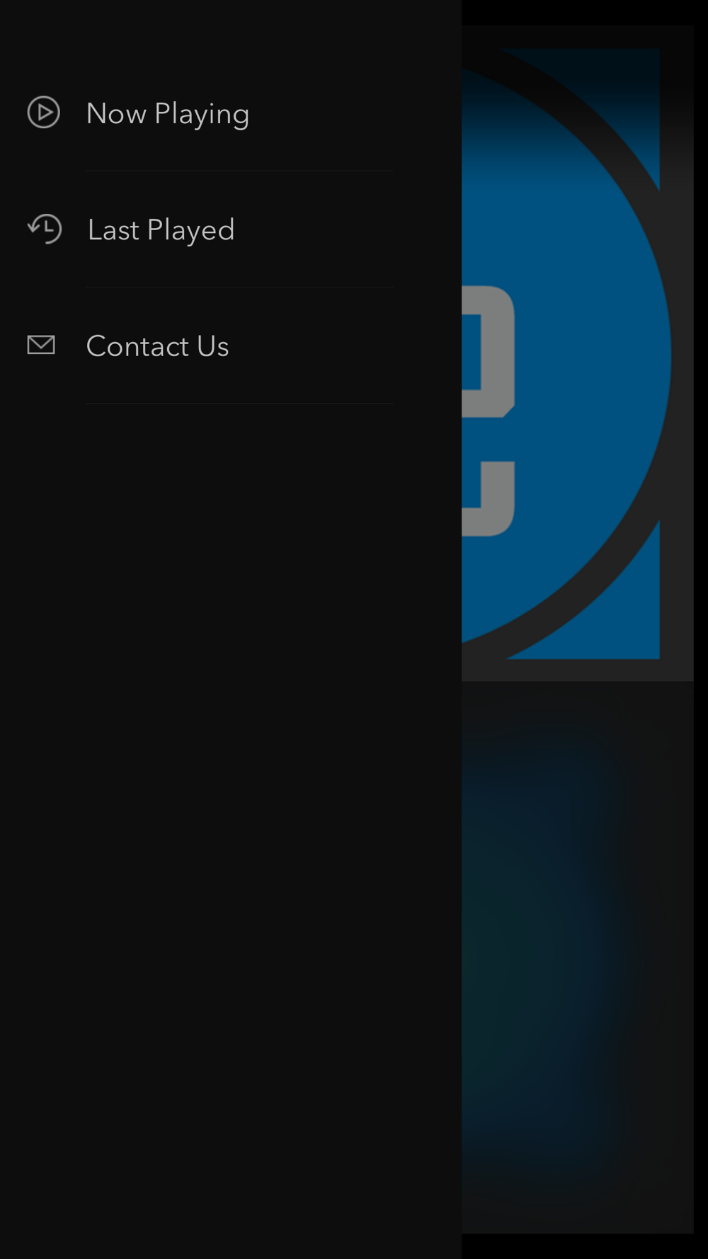Screen dimensions: 708x1259
Task: Open the Now Playing menu entry
Action: [168, 113]
